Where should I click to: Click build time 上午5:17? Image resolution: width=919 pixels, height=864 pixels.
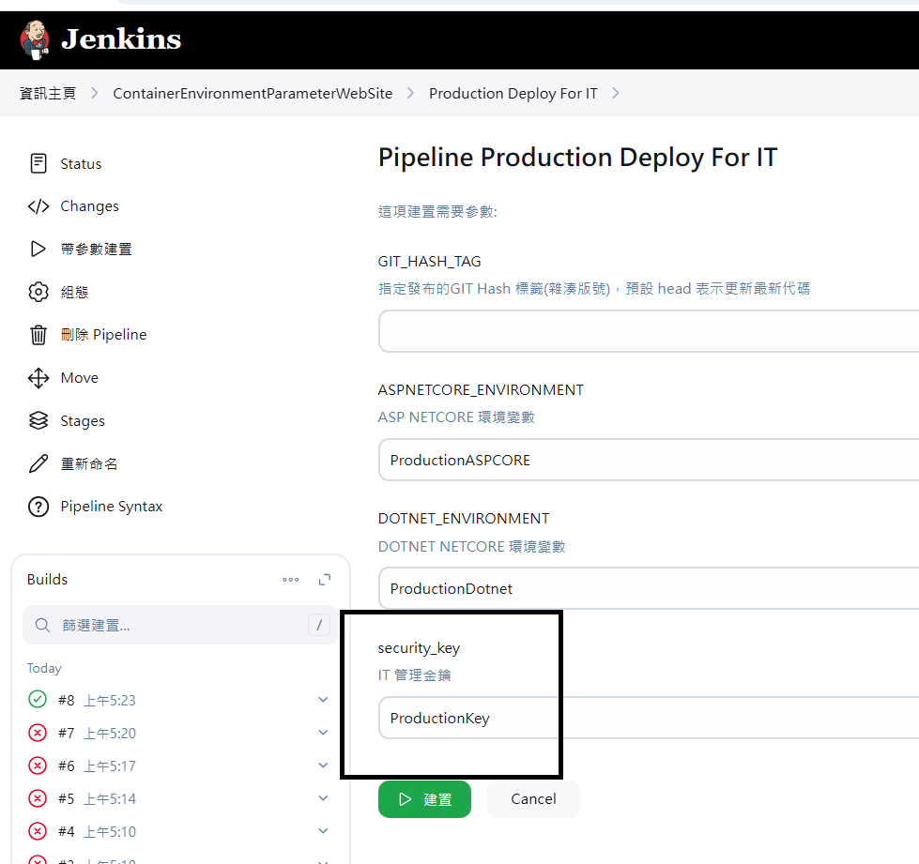(110, 765)
